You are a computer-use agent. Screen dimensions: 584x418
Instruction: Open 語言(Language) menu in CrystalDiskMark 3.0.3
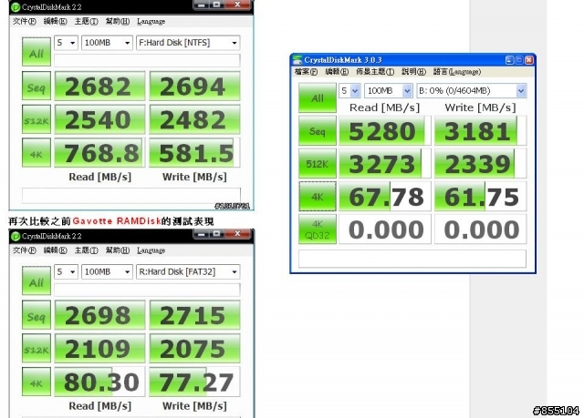(457, 71)
